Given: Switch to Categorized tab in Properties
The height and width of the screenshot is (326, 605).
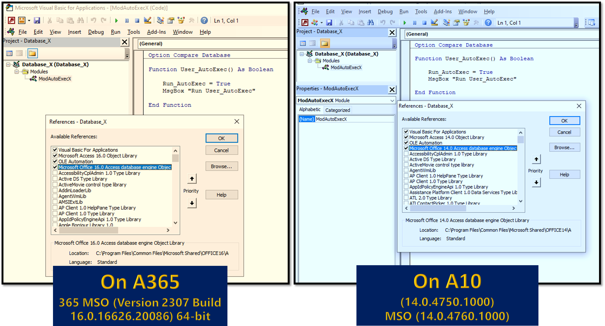Looking at the screenshot, I should click(x=338, y=110).
